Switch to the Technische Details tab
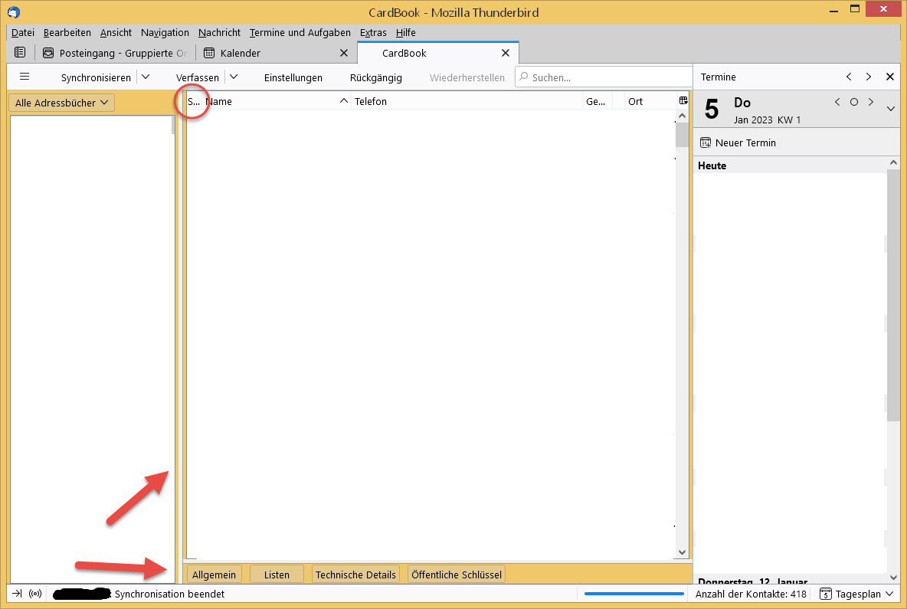Image resolution: width=907 pixels, height=609 pixels. tap(355, 575)
